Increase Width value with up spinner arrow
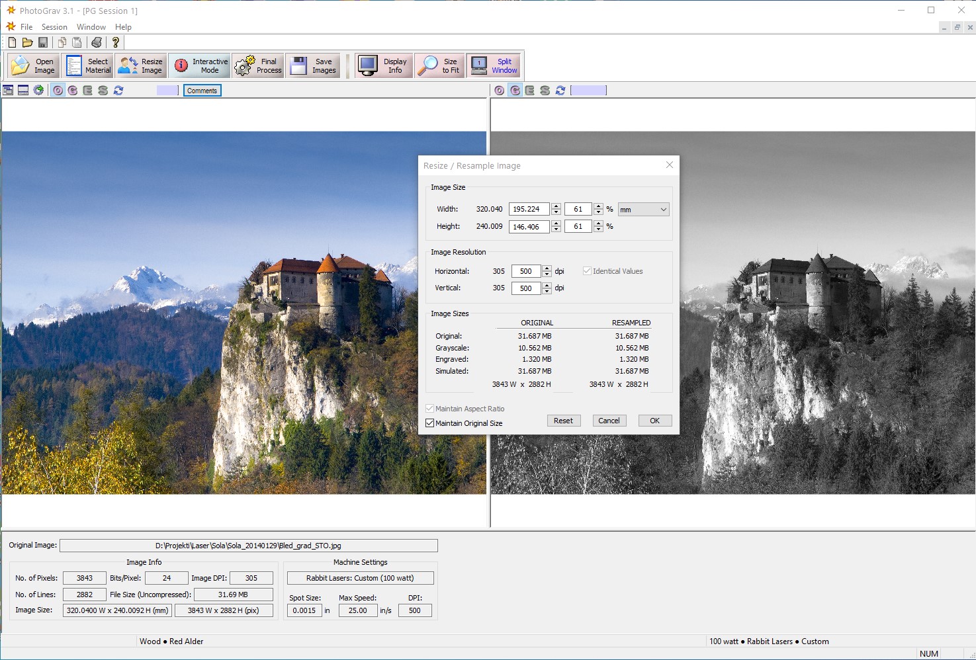976x660 pixels. (x=556, y=206)
